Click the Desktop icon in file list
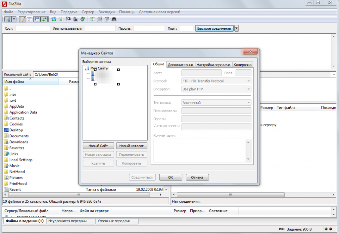This screenshot has height=234, width=339. (x=6, y=130)
